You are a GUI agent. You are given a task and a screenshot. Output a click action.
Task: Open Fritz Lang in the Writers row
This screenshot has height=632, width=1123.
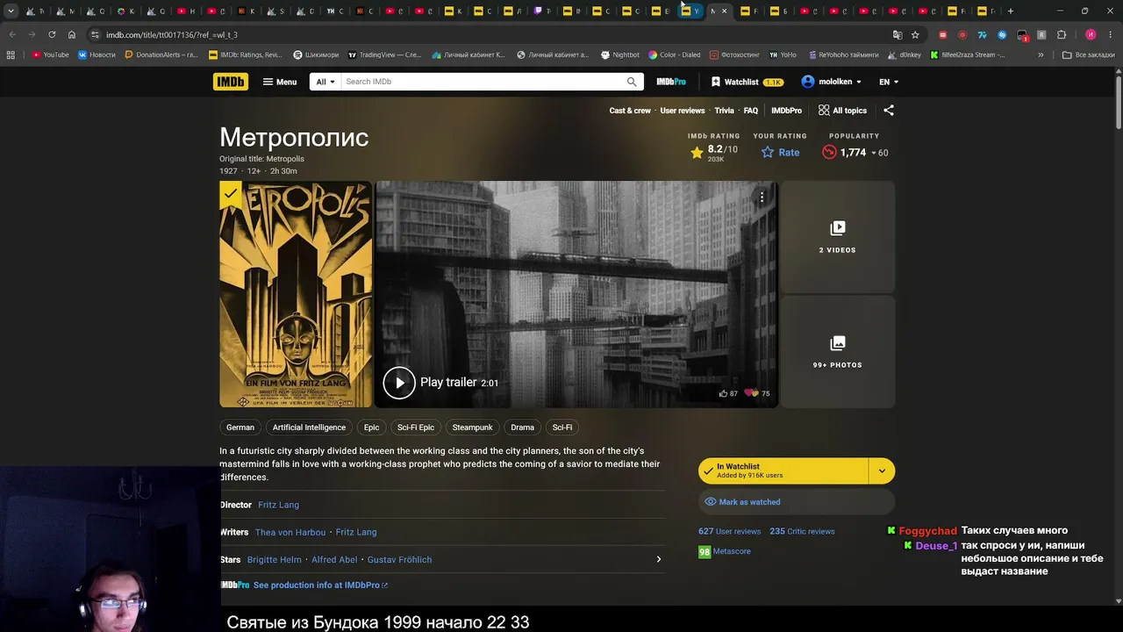coord(356,532)
